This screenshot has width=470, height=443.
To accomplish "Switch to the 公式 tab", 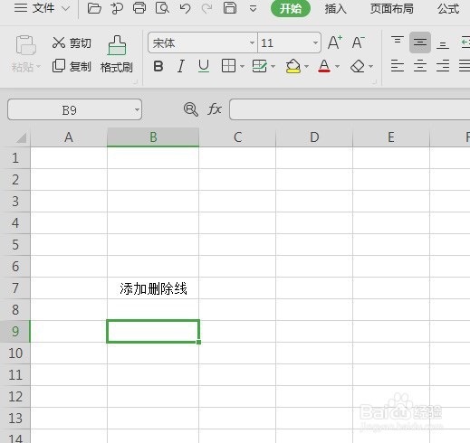I will (448, 9).
